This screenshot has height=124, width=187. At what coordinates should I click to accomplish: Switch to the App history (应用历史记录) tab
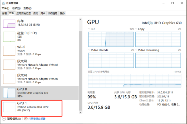(x=23, y=13)
